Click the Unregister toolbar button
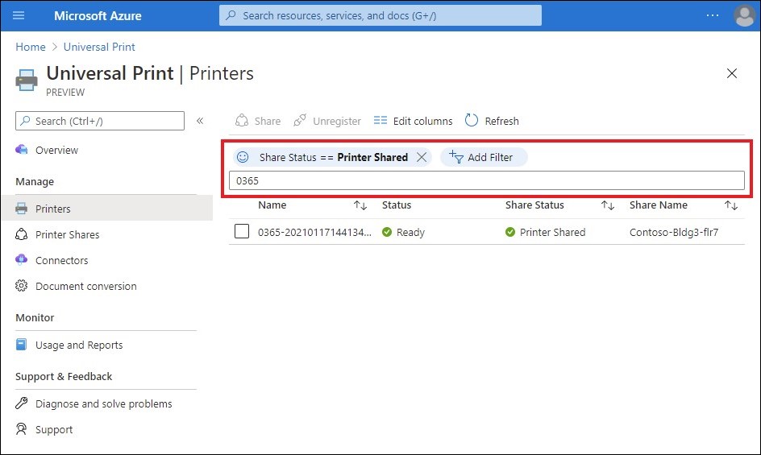 [x=327, y=121]
